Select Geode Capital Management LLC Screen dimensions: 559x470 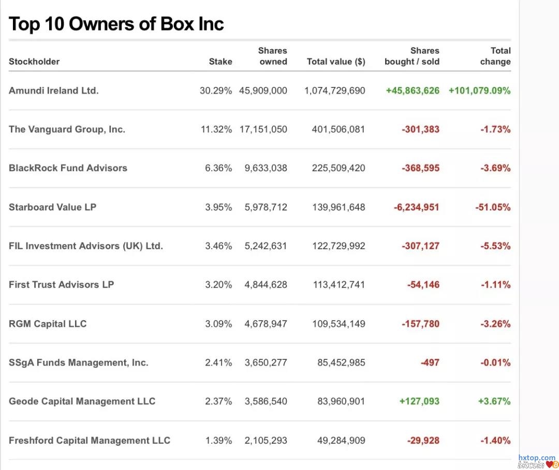[x=82, y=402]
